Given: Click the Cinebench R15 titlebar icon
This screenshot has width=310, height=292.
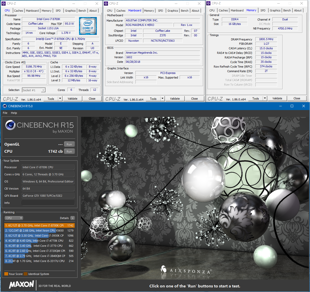Looking at the screenshot, I should tap(5, 106).
